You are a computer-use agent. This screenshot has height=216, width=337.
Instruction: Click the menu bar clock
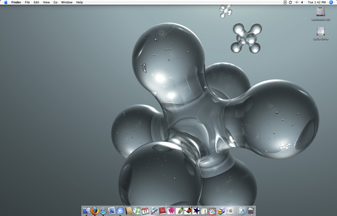[317, 2]
